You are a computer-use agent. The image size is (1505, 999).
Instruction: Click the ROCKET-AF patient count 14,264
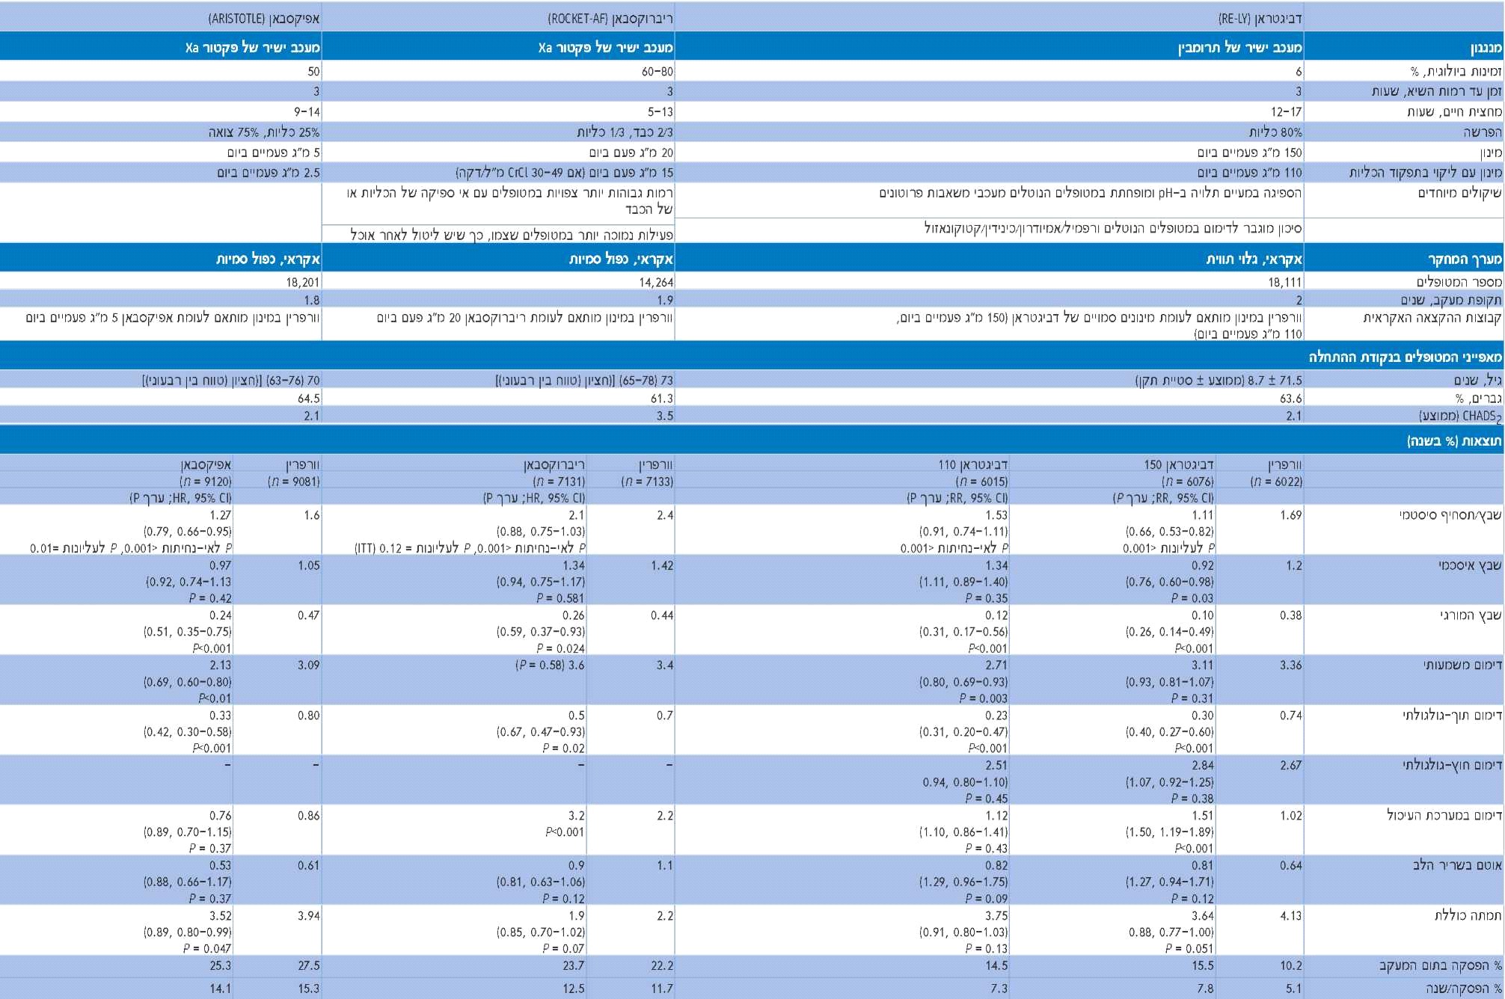click(x=656, y=282)
